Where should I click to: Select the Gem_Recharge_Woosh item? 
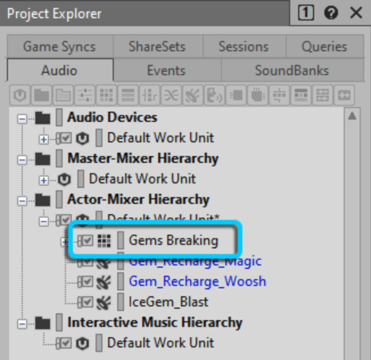tap(197, 281)
